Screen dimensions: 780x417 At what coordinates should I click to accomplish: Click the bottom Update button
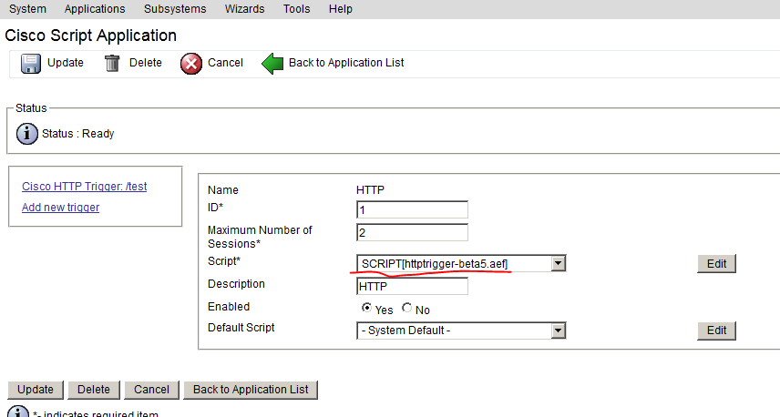click(36, 390)
